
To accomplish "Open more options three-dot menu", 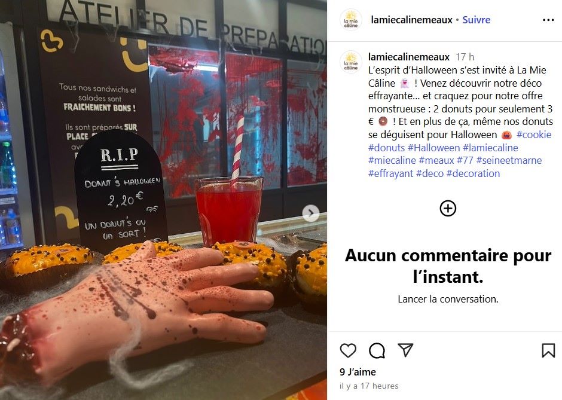I will (548, 20).
